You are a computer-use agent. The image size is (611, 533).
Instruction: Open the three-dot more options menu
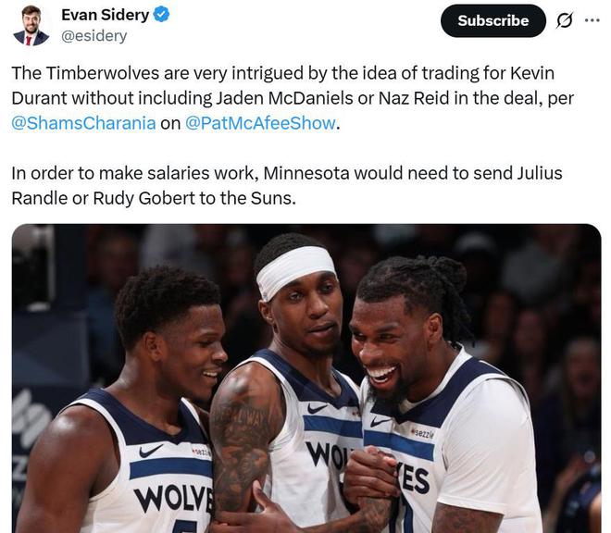pyautogui.click(x=592, y=20)
